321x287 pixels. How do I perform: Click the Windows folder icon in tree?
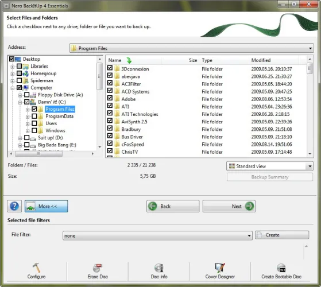(x=41, y=130)
